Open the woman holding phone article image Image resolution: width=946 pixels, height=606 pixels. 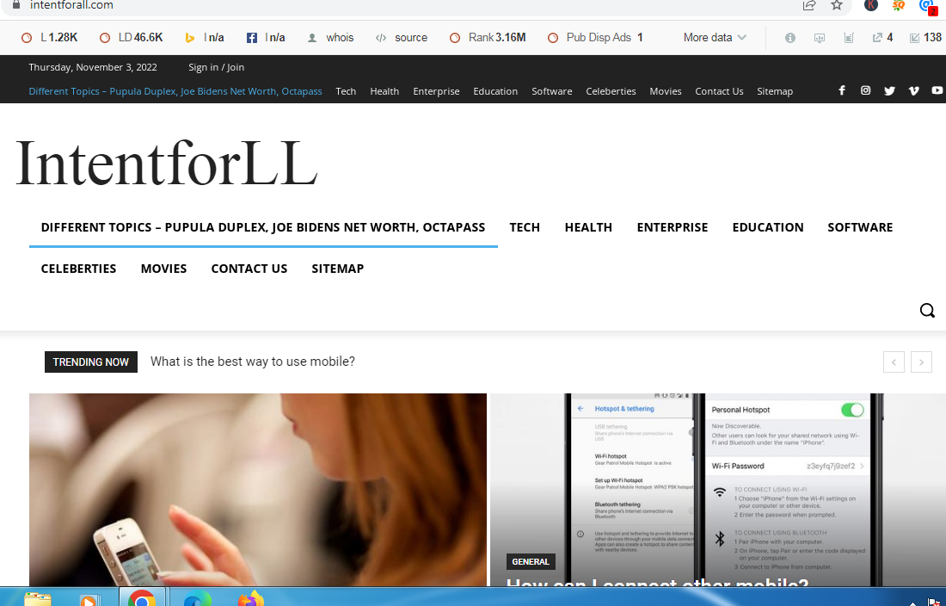coord(258,490)
